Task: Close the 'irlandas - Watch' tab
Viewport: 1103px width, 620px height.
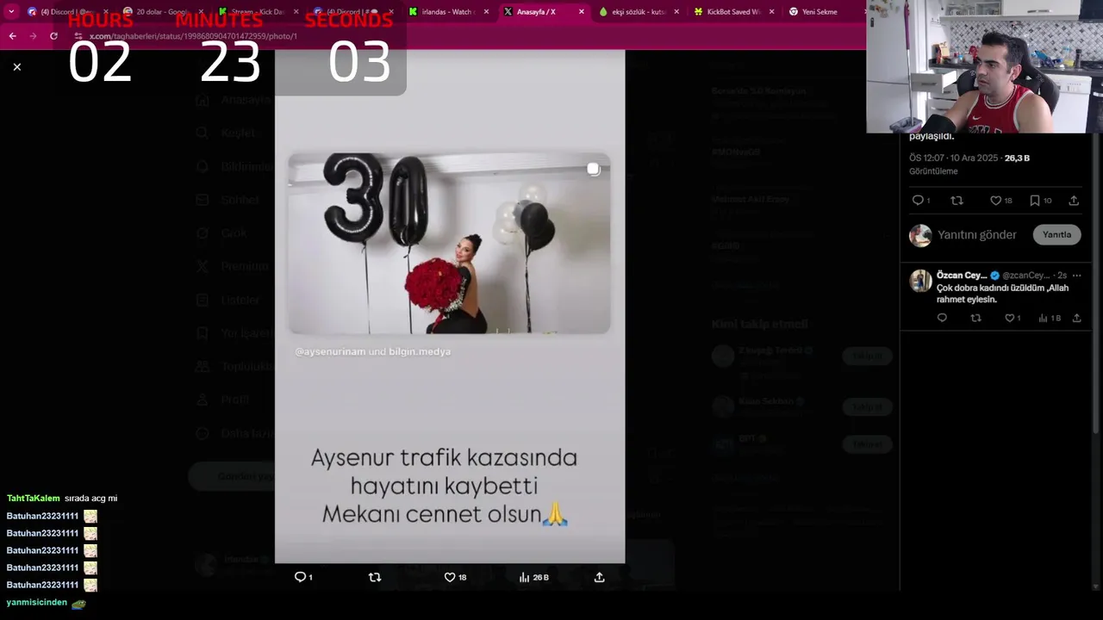Action: coord(486,12)
